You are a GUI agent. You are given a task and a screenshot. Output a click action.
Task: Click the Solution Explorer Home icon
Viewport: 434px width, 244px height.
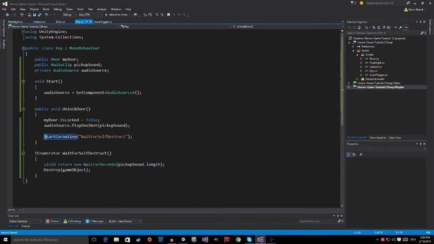pos(359,27)
